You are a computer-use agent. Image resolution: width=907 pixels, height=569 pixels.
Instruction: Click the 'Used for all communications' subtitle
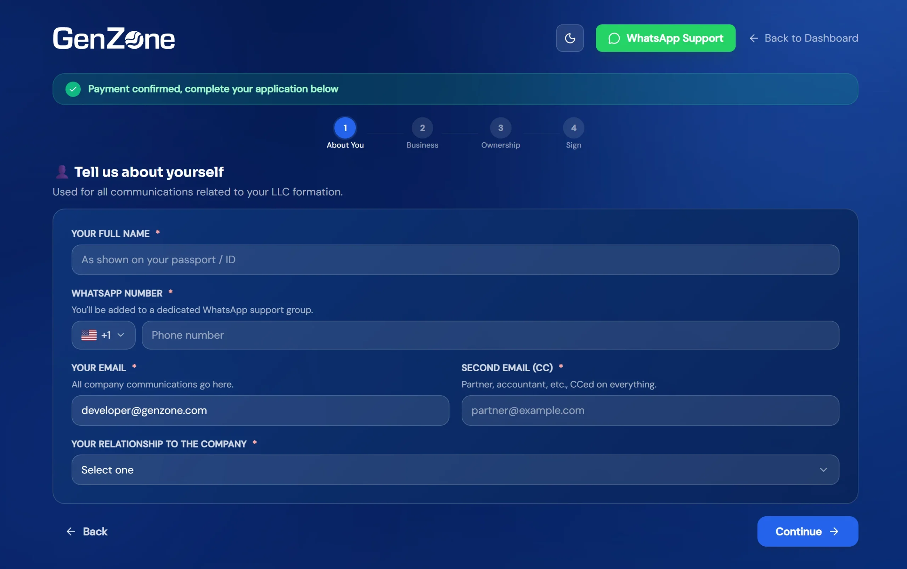tap(198, 192)
